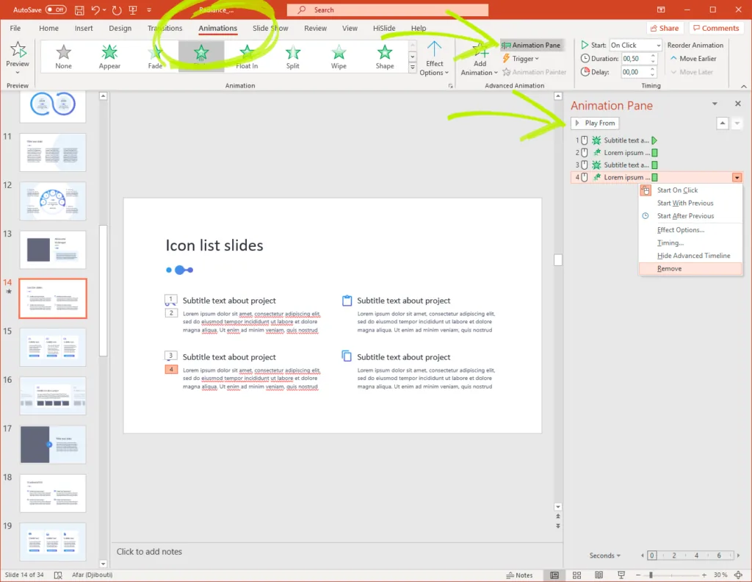752x582 pixels.
Task: Open the Help tab
Action: (418, 29)
